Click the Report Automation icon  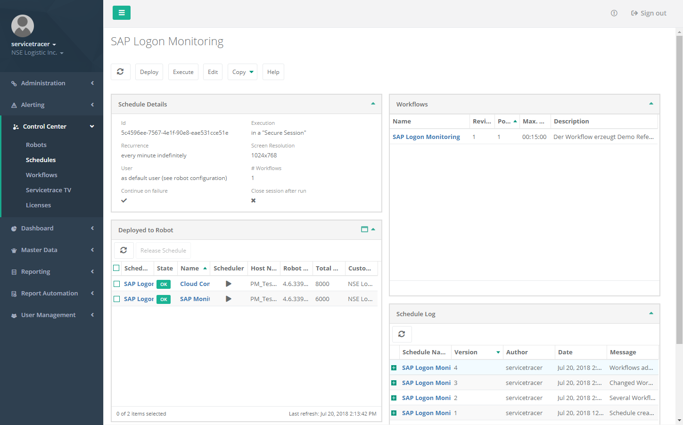click(14, 294)
